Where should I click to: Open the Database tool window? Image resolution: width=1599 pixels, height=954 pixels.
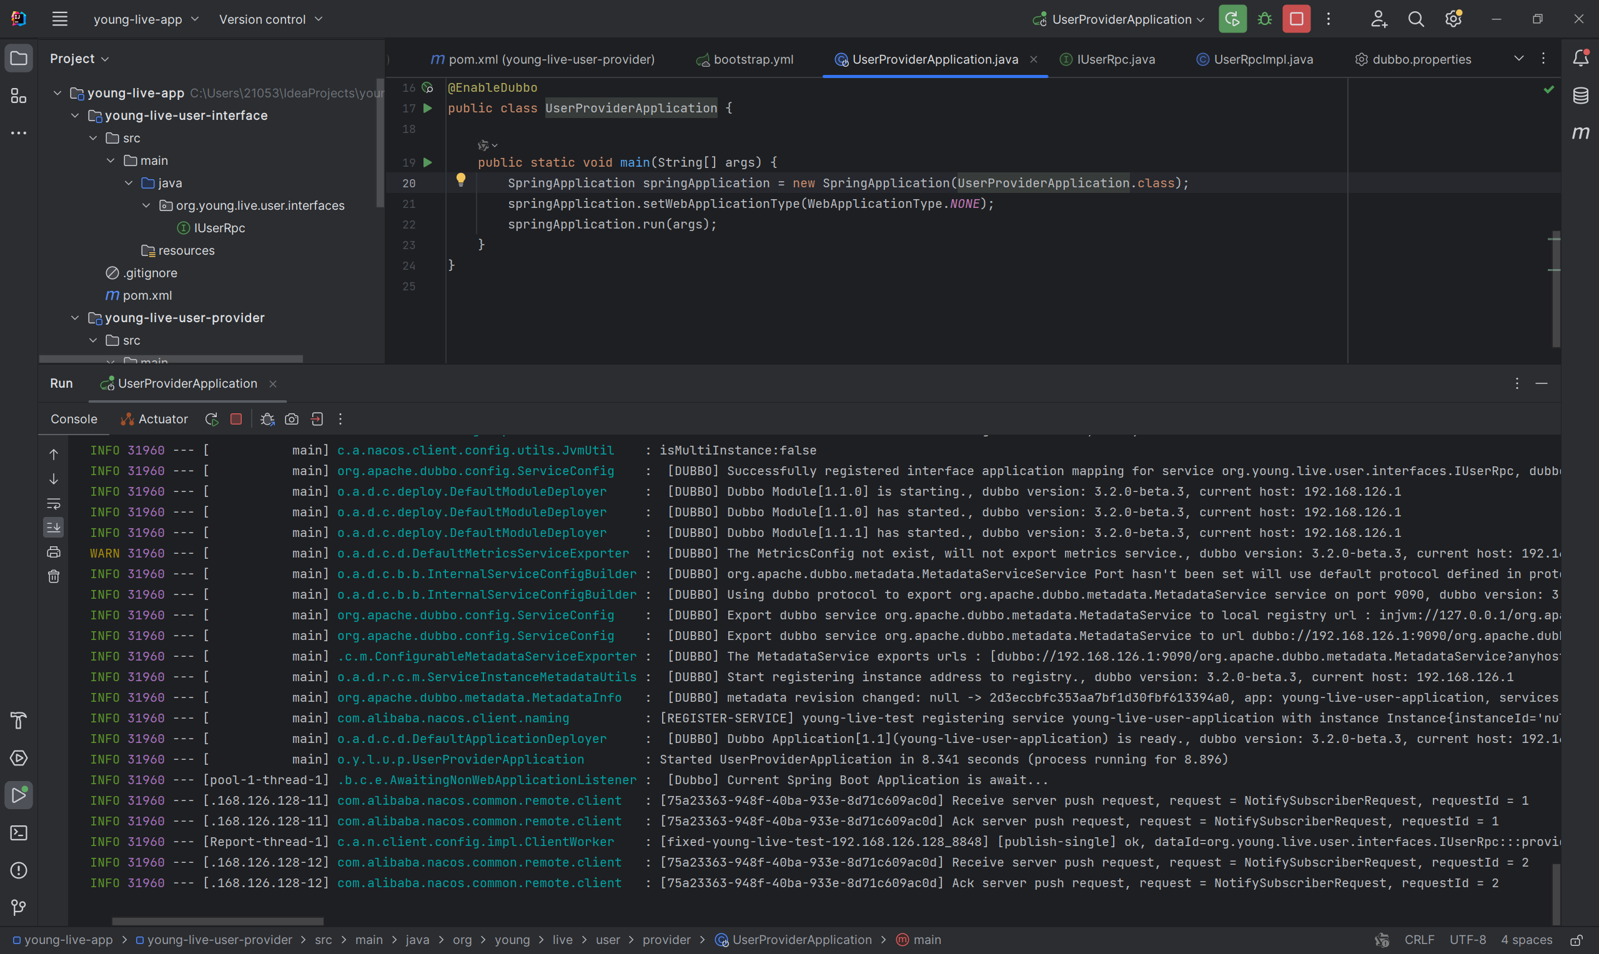[1580, 96]
